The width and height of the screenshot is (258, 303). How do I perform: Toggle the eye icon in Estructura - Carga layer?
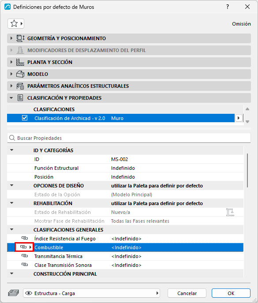(29, 293)
